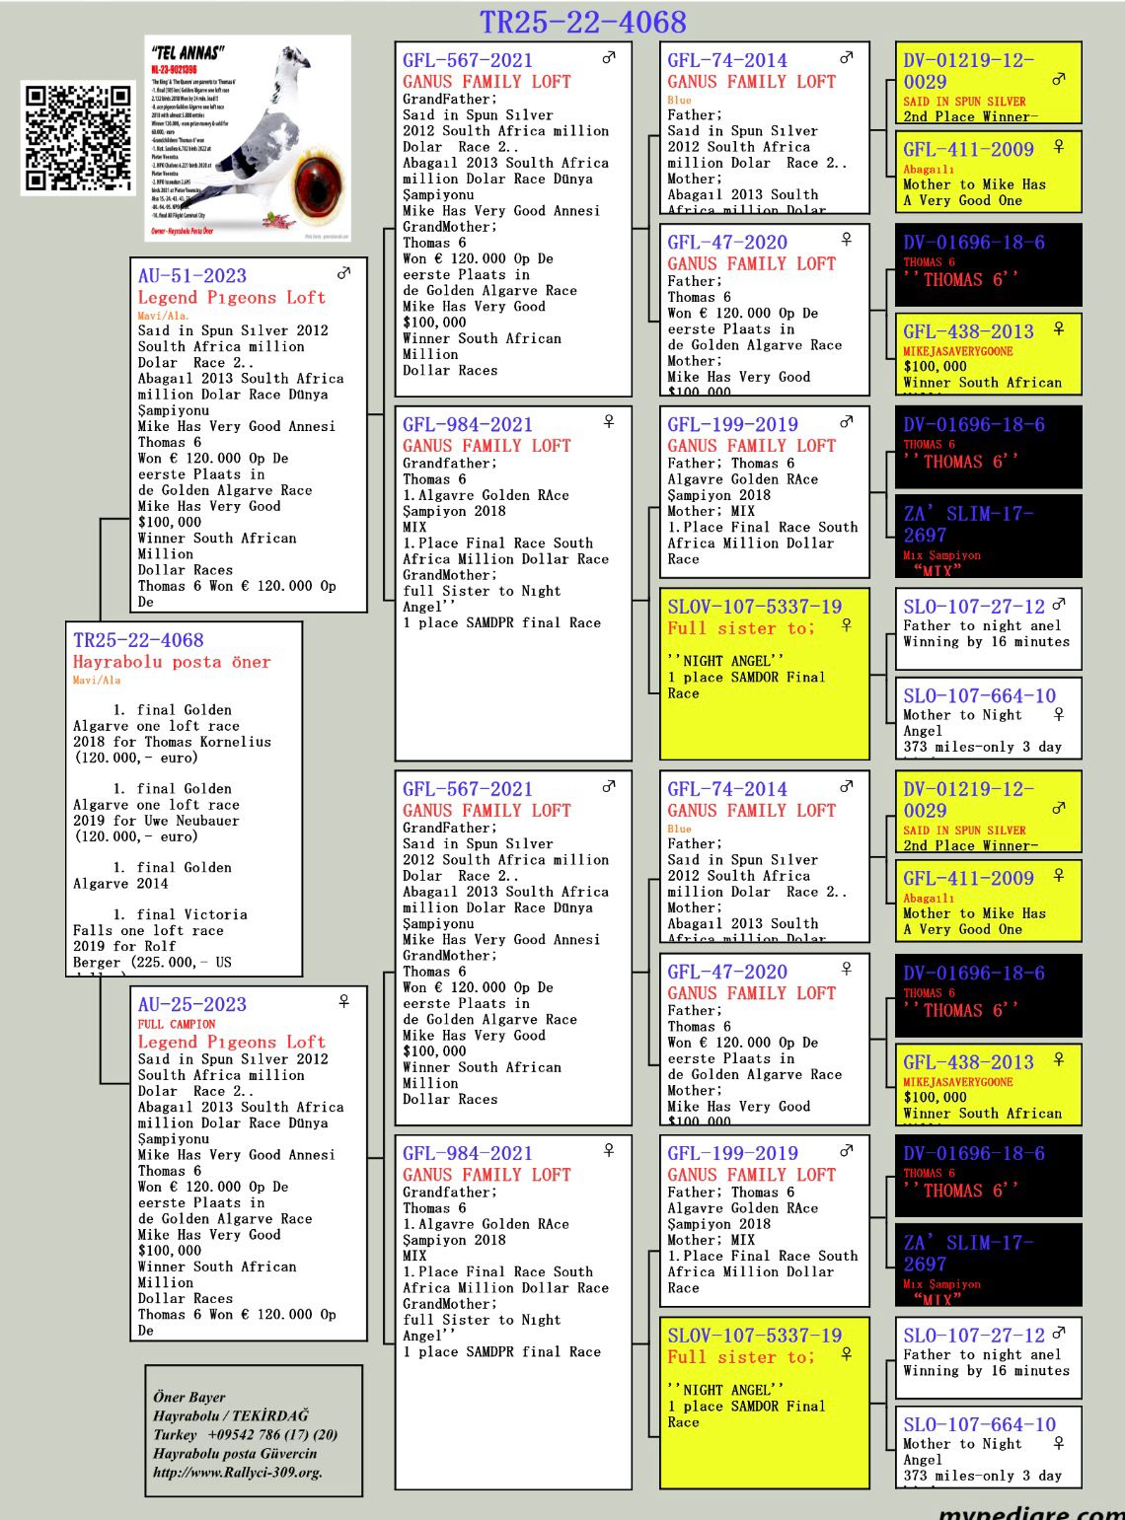Select the lower GFL-47-2020 ring heading

[727, 972]
